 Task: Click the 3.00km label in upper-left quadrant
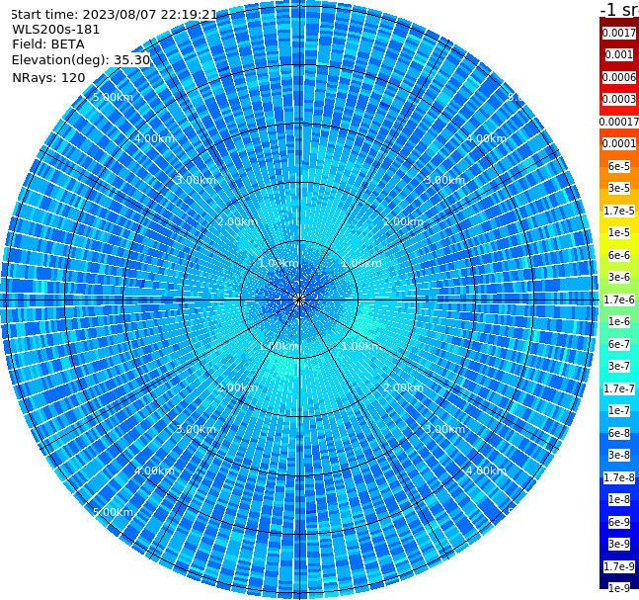tap(197, 180)
